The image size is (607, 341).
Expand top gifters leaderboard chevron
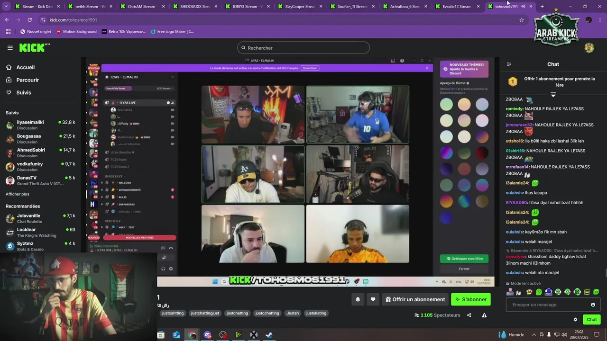click(553, 95)
